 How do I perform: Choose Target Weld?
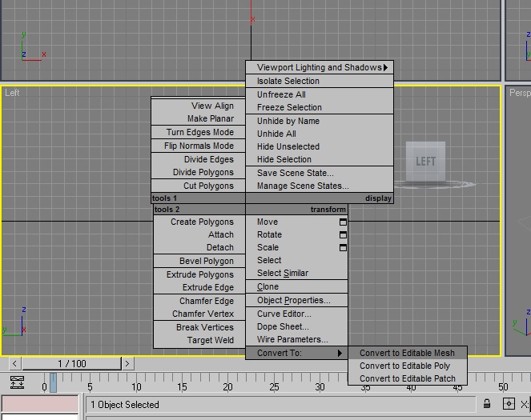[x=199, y=340]
